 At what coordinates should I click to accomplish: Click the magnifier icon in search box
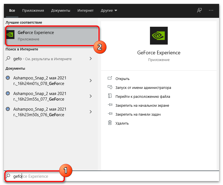coord(8,176)
